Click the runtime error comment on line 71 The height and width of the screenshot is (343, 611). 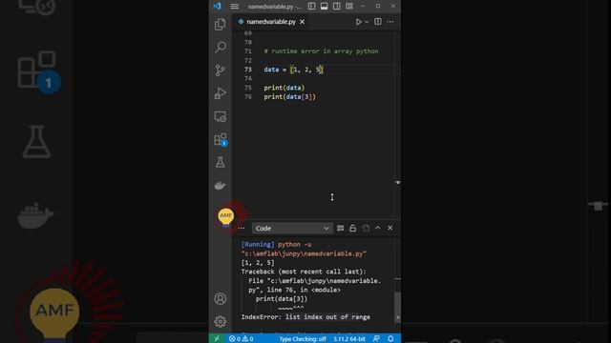[321, 51]
